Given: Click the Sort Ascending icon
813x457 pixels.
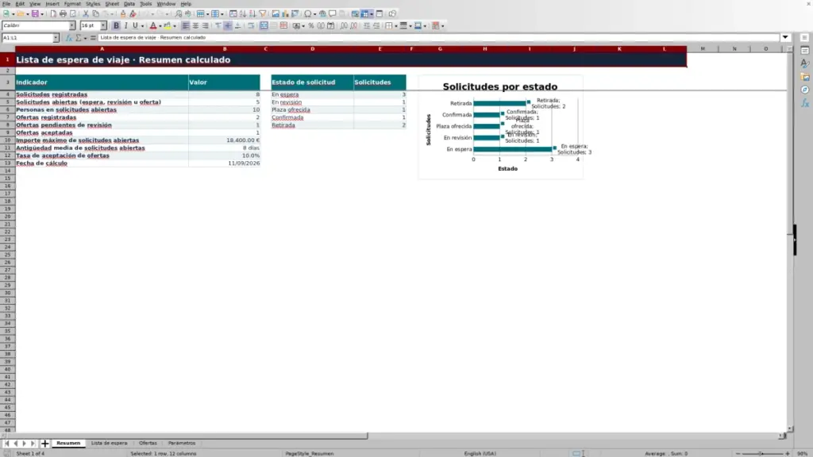Looking at the screenshot, I should coord(243,14).
